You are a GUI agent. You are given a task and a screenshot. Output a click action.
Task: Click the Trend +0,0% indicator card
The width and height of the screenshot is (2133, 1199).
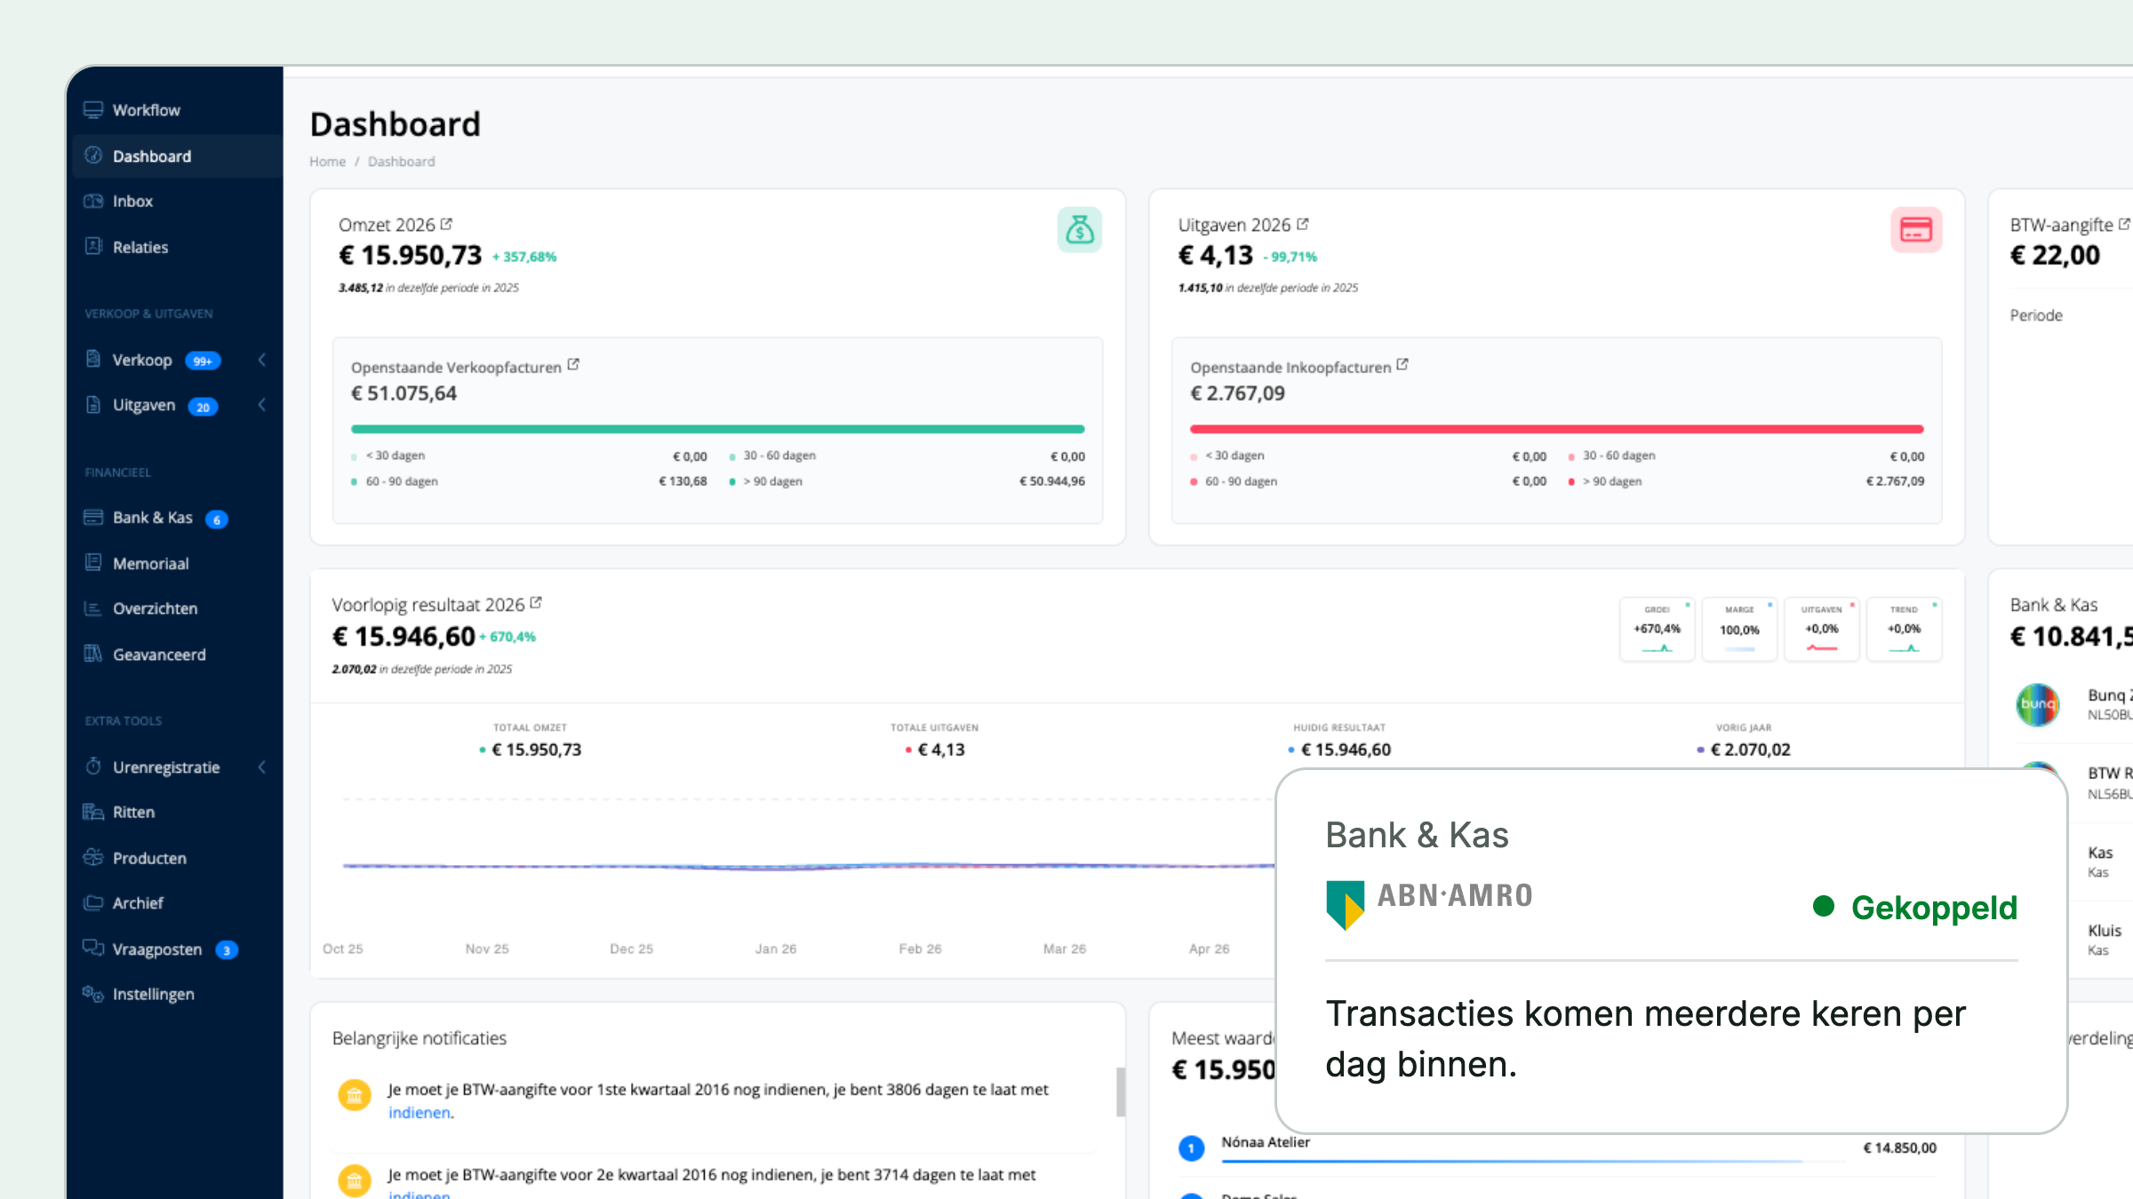(1904, 630)
